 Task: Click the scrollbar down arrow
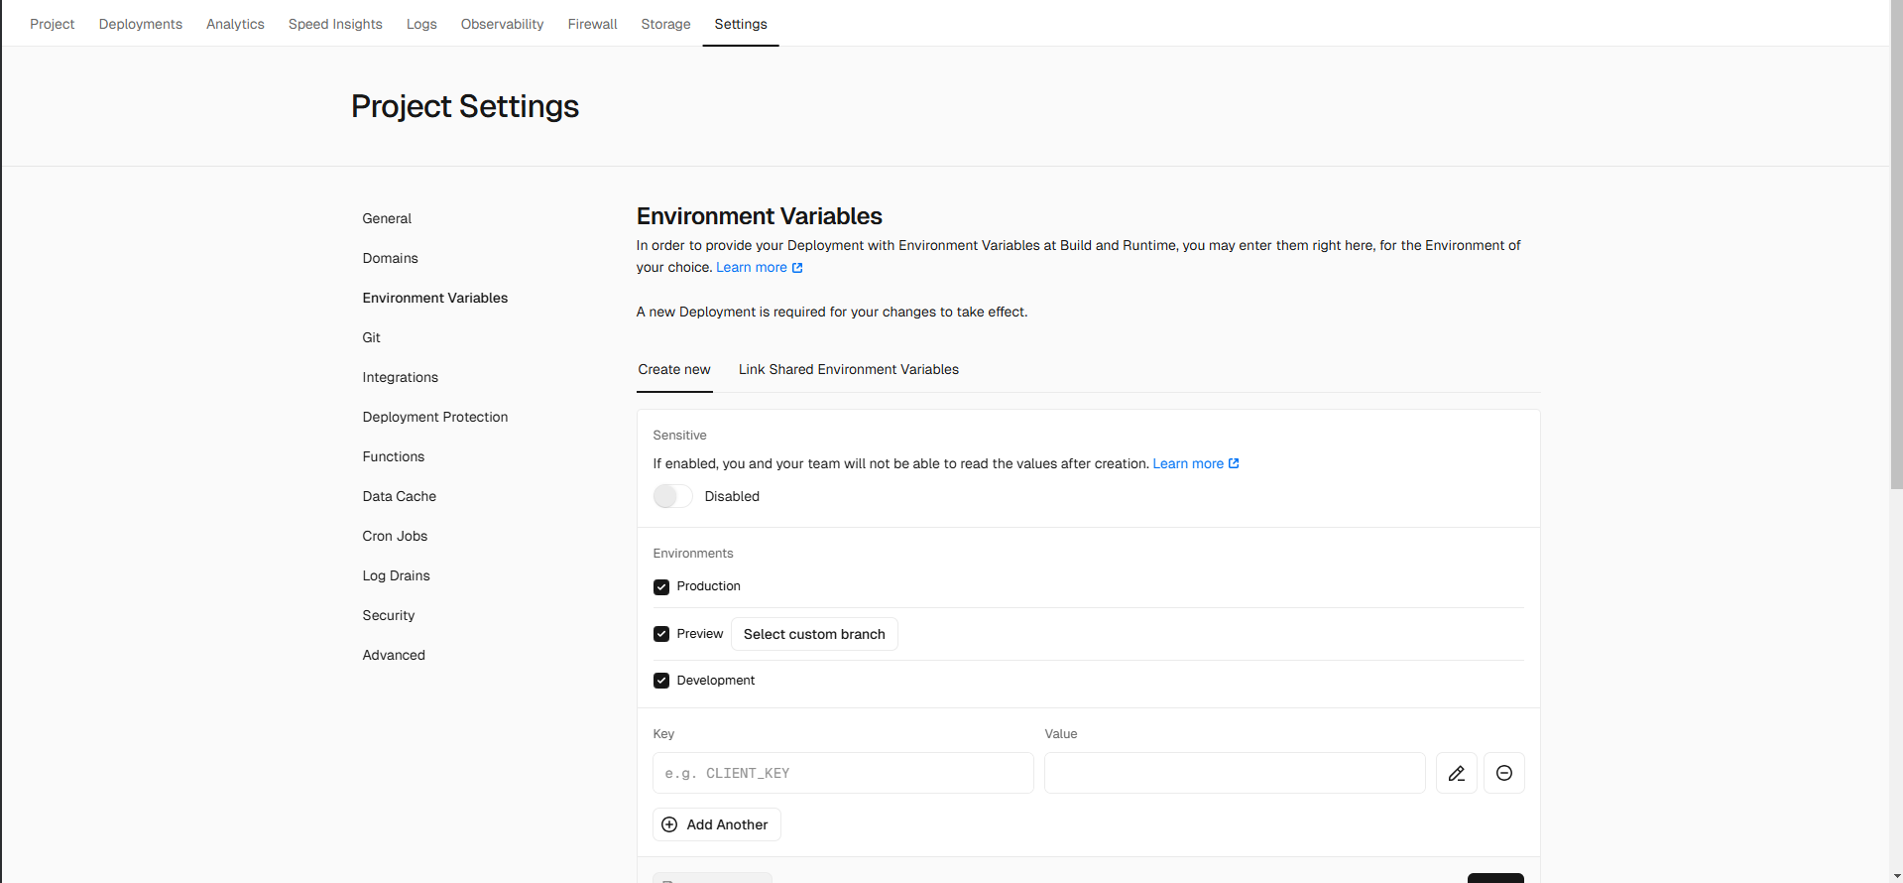pos(1896,876)
